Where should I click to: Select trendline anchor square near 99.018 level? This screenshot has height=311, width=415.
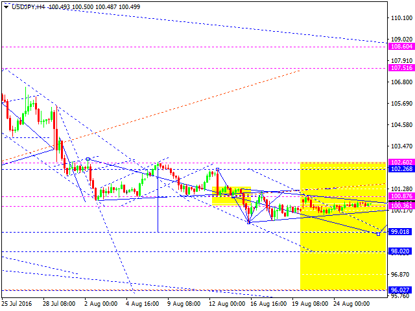tap(378, 234)
